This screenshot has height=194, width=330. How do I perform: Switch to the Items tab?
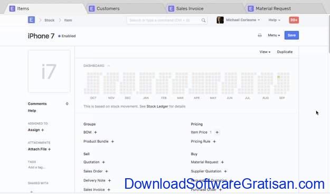click(45, 8)
